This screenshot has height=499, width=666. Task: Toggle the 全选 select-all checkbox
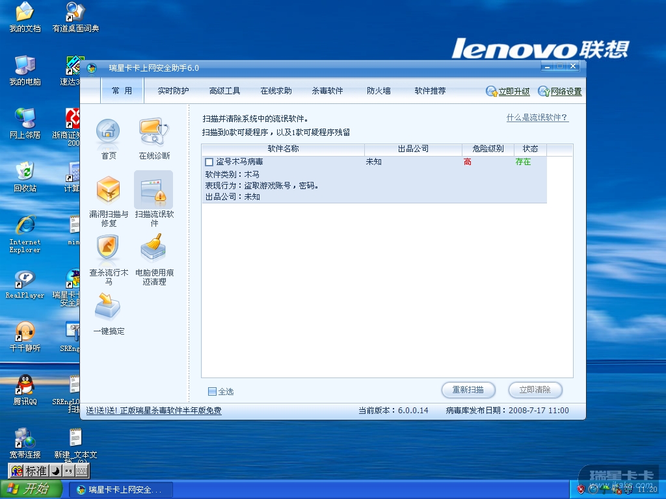point(213,391)
